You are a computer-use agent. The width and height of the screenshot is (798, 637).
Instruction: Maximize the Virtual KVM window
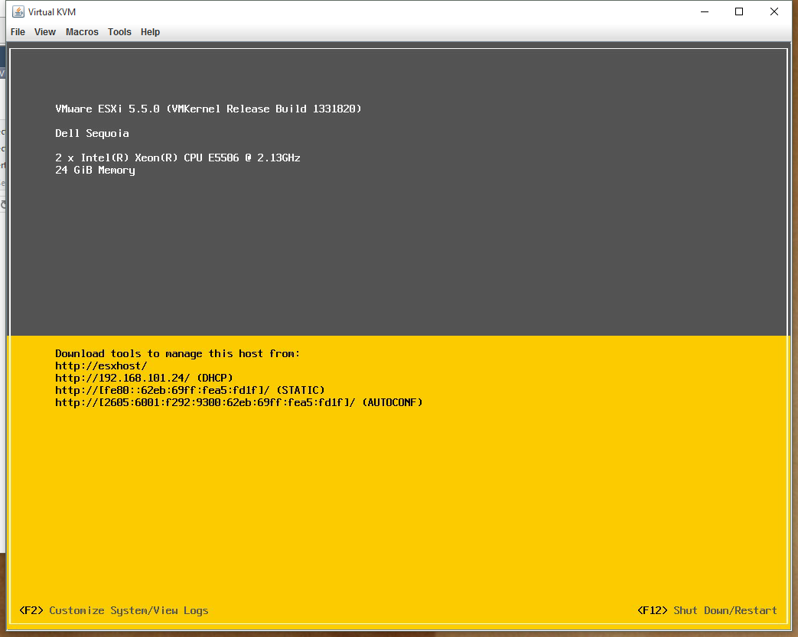click(739, 12)
